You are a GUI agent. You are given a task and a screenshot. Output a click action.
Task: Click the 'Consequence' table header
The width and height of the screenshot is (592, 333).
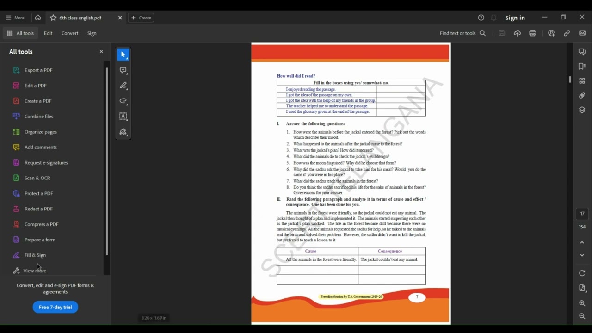click(x=390, y=251)
